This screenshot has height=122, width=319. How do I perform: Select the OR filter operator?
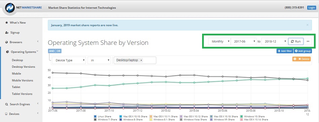59,51
